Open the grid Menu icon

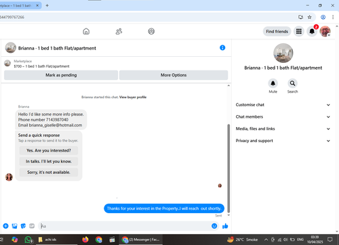[x=299, y=31]
